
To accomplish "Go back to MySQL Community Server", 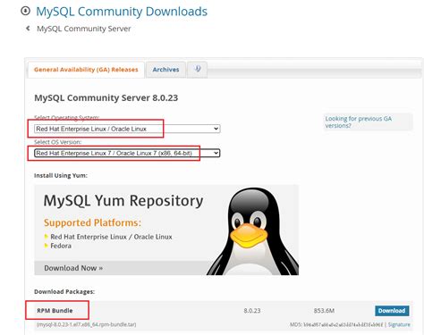I will point(83,29).
